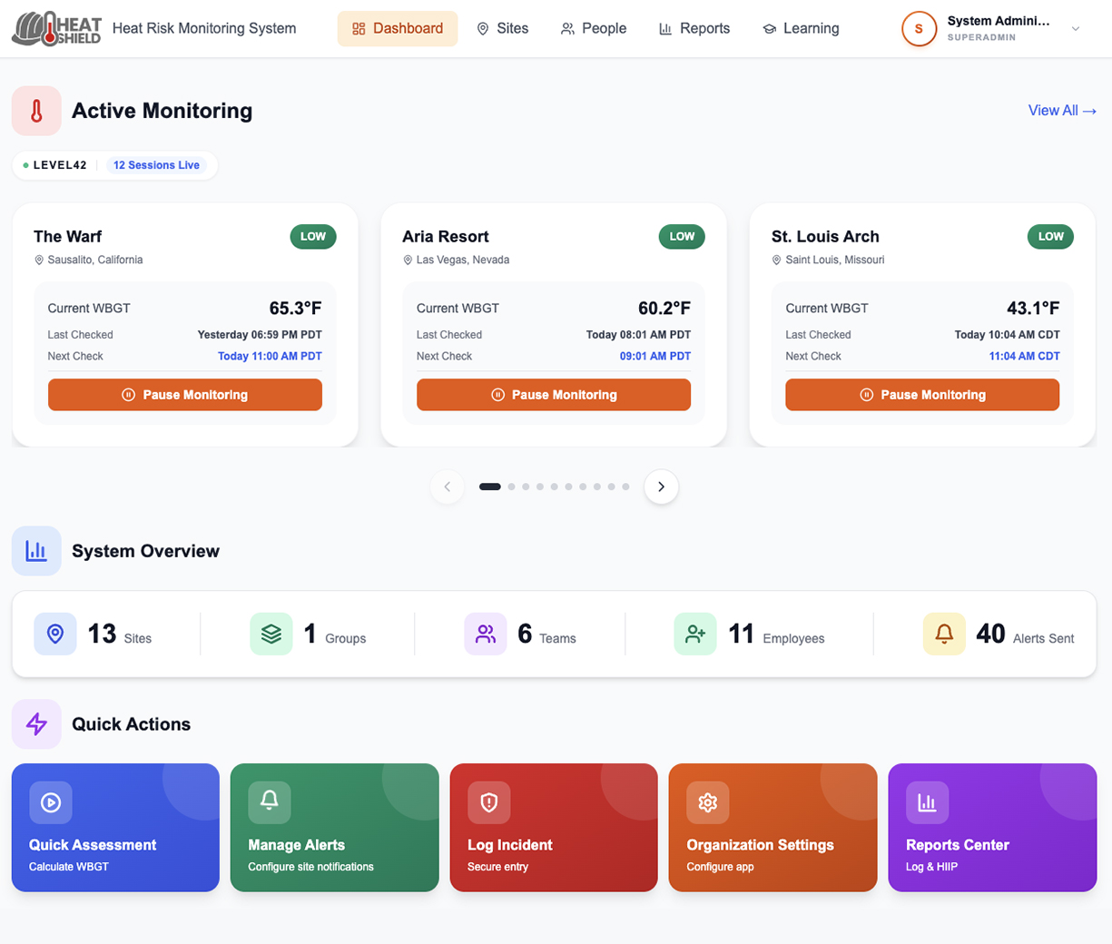Image resolution: width=1112 pixels, height=944 pixels.
Task: Click the Employees person-plus icon
Action: (x=695, y=634)
